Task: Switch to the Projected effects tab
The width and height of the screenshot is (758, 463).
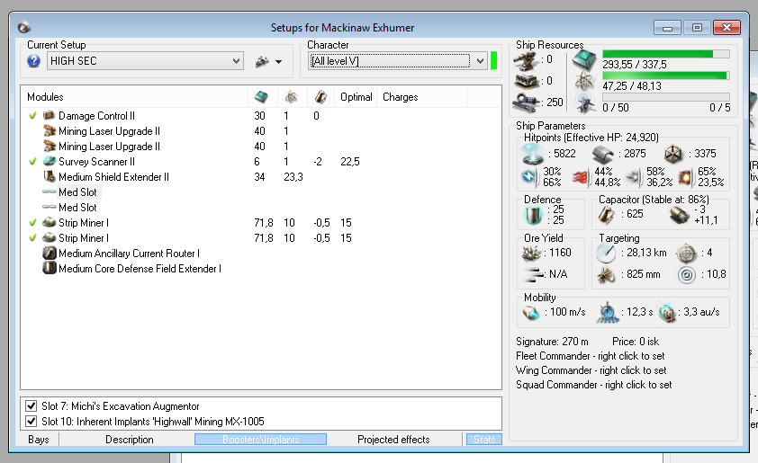Action: 393,440
